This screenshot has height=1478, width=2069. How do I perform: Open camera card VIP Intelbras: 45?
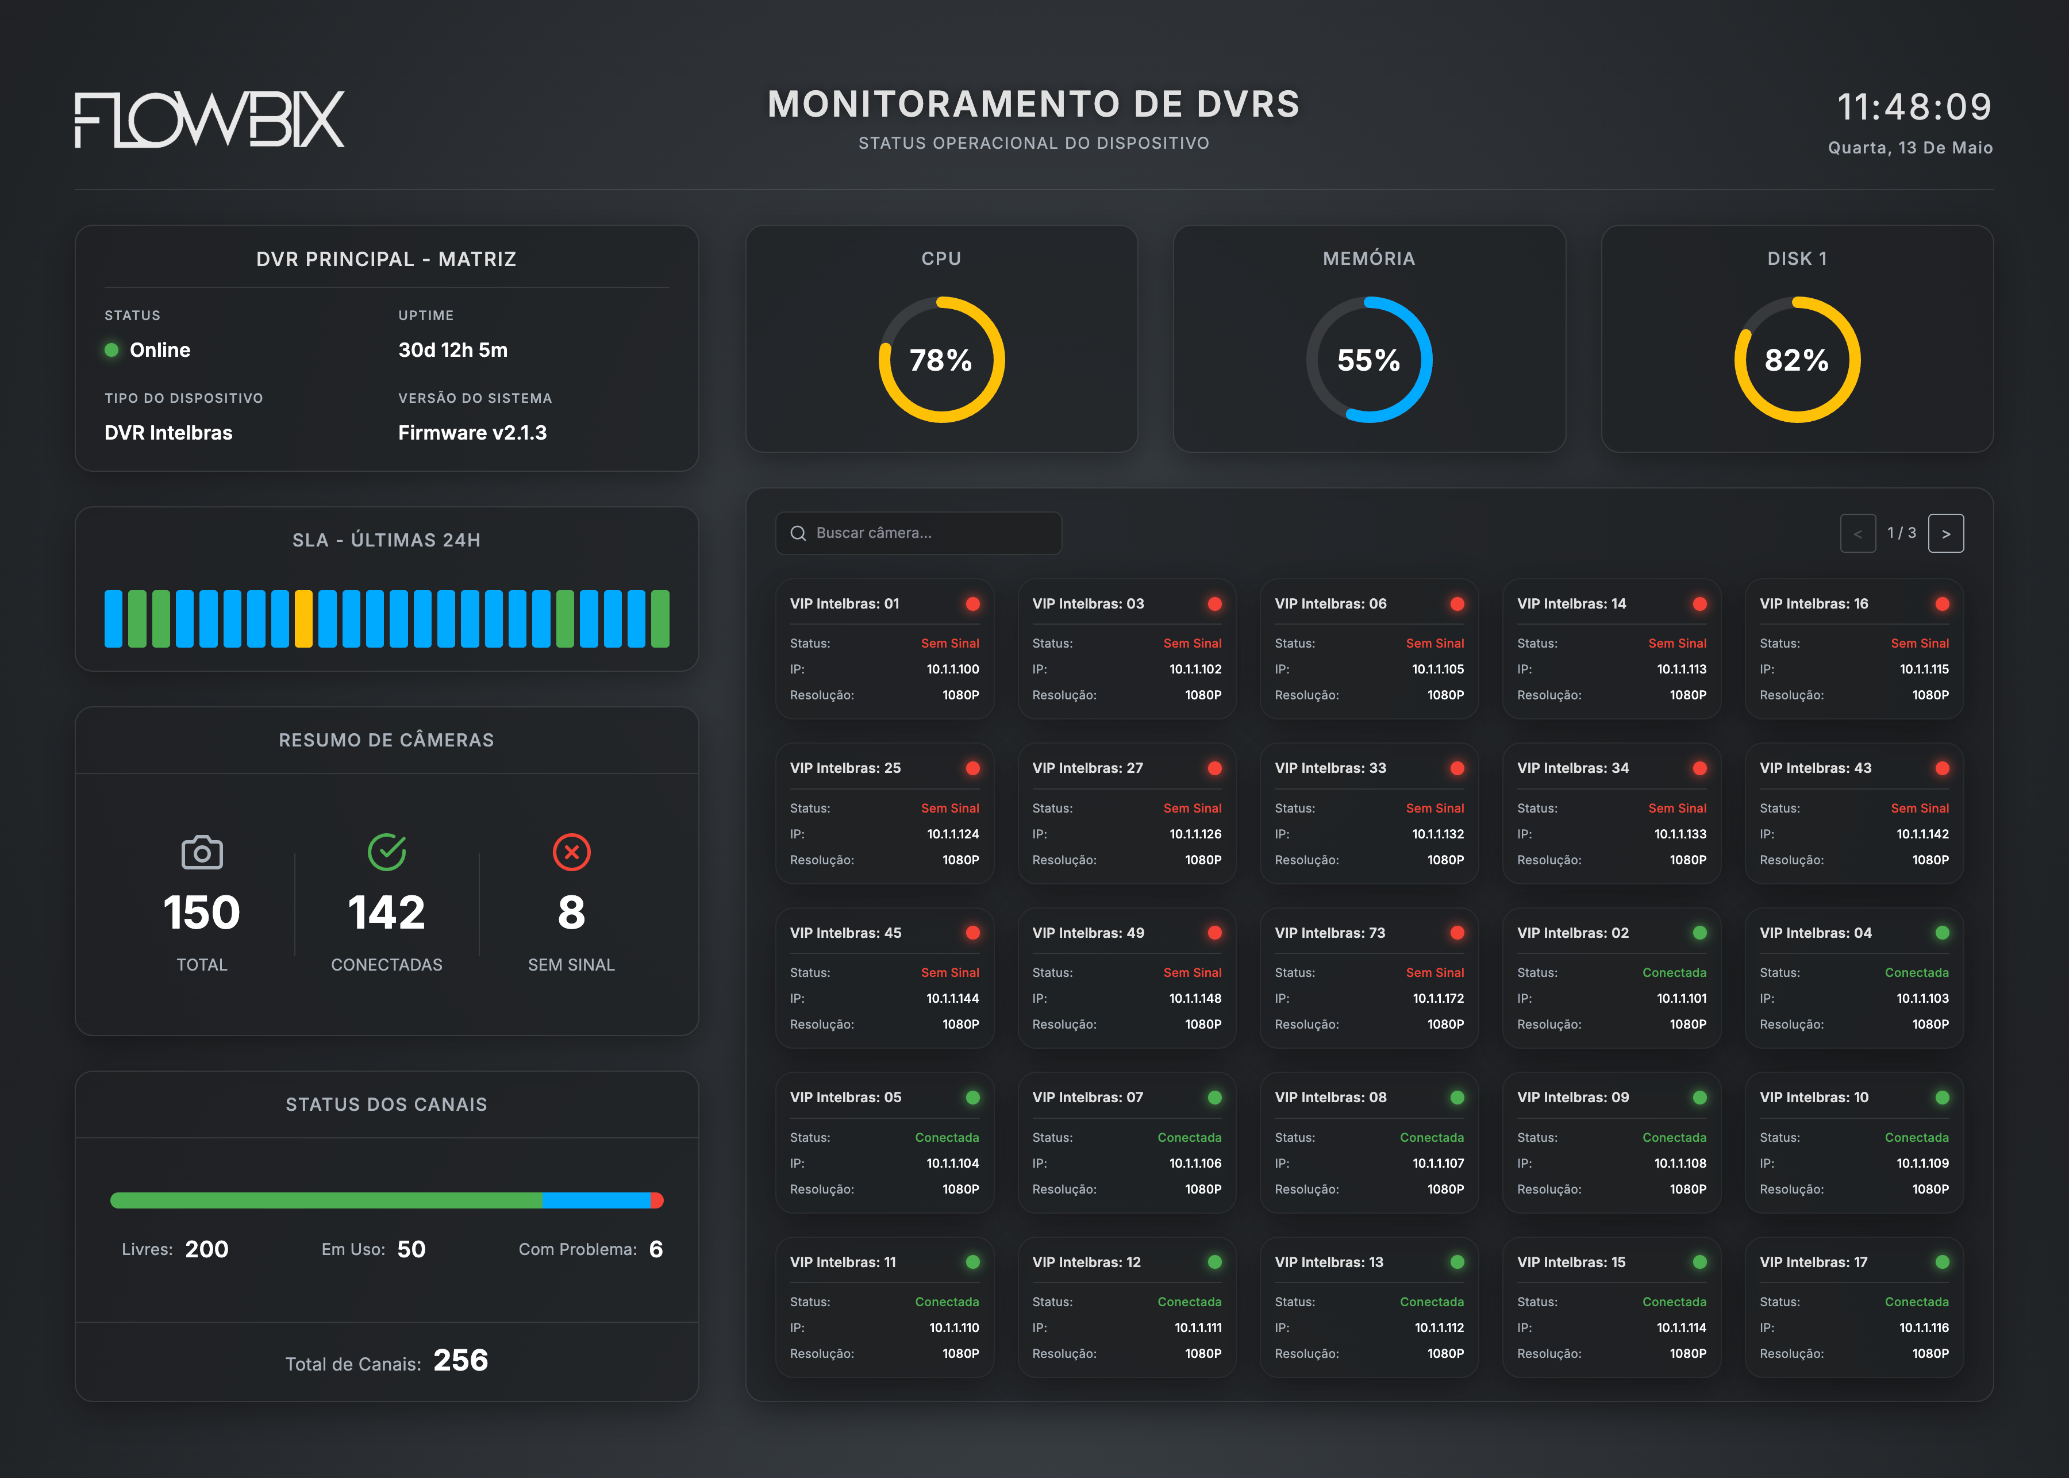coord(884,979)
